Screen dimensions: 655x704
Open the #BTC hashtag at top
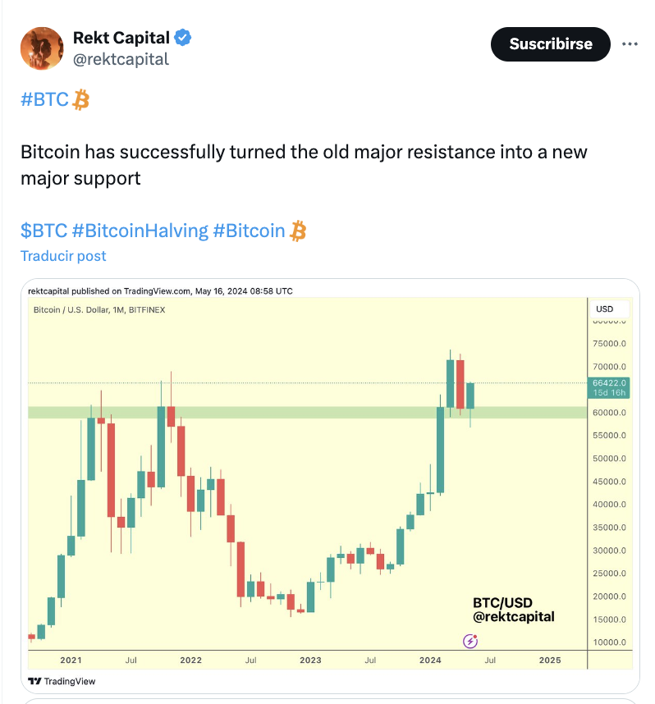45,99
